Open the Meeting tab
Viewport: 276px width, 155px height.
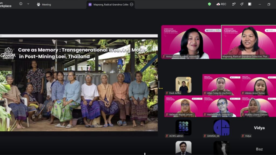tap(44, 5)
